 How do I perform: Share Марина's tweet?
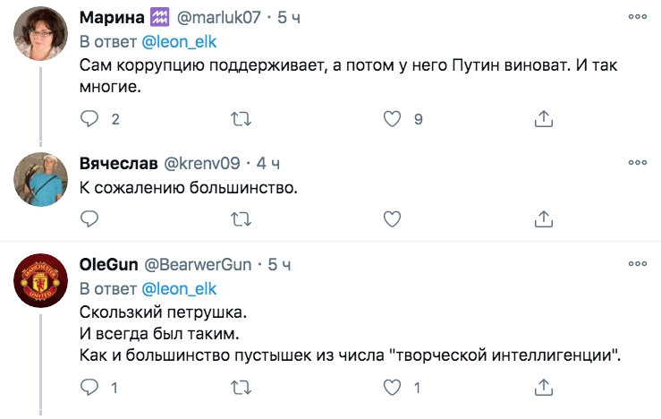click(x=543, y=118)
